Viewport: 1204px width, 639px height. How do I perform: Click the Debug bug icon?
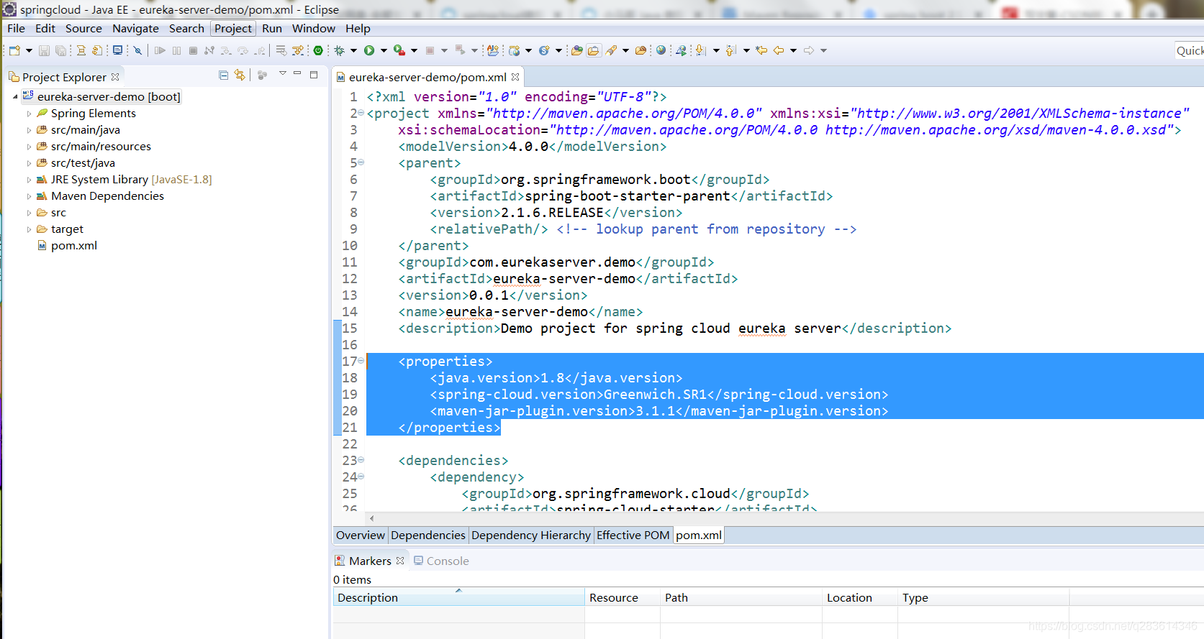pyautogui.click(x=340, y=50)
